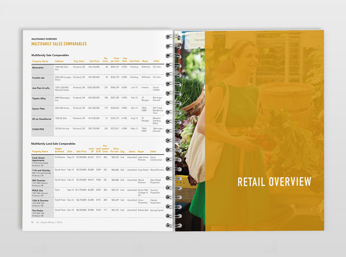Click the '3850 Mississippi Ave' address
The height and width of the screenshot is (257, 346).
coord(62,99)
